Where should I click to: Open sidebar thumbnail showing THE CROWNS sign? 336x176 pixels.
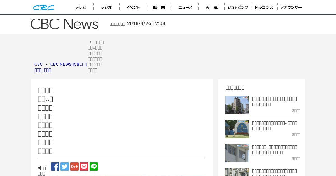point(237,129)
